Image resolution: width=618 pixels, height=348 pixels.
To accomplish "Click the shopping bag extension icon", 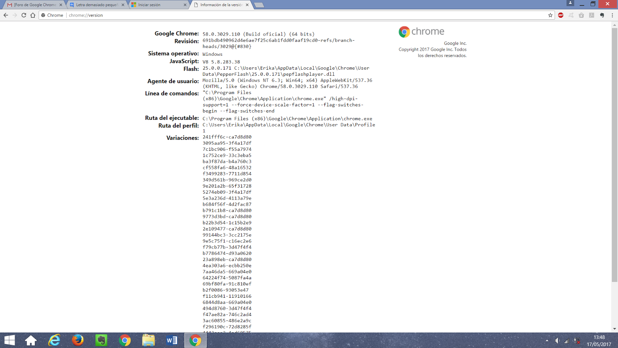I will click(581, 15).
